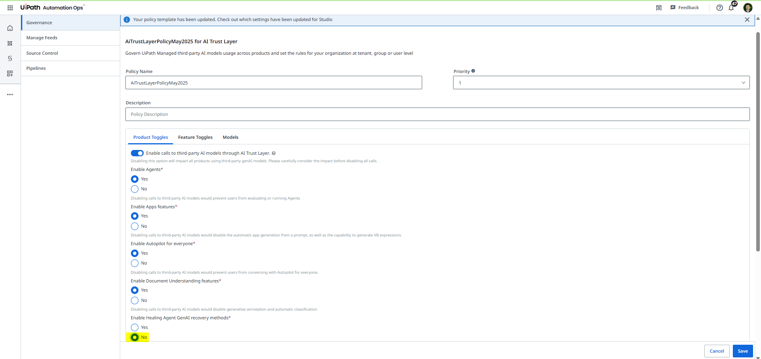Toggle Enable calls to third-party AI models switch
This screenshot has width=761, height=359.
pos(137,153)
